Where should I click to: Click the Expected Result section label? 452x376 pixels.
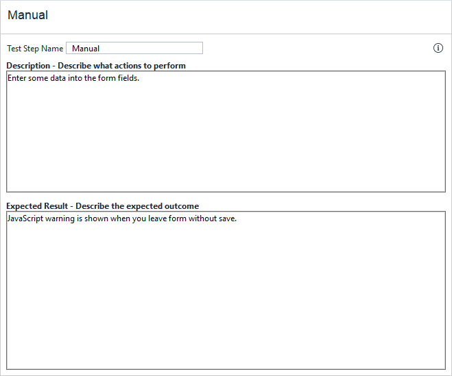point(103,206)
